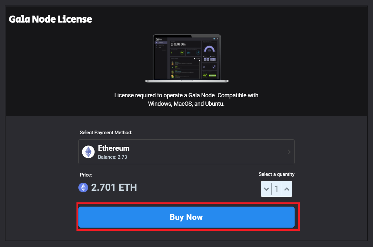Click the key icon in laptop preview
This screenshot has height=247, width=373.
click(214, 67)
